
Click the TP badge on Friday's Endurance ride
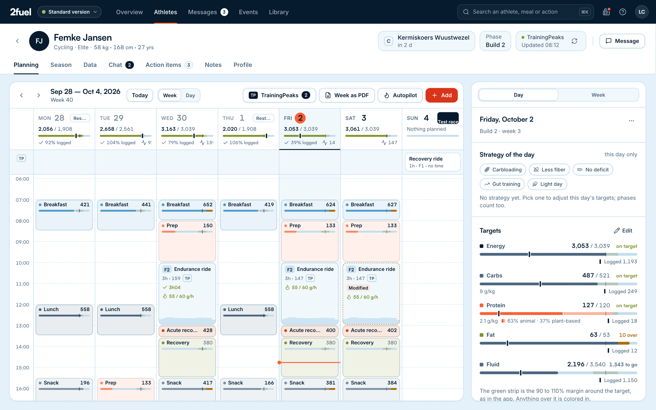(x=310, y=278)
